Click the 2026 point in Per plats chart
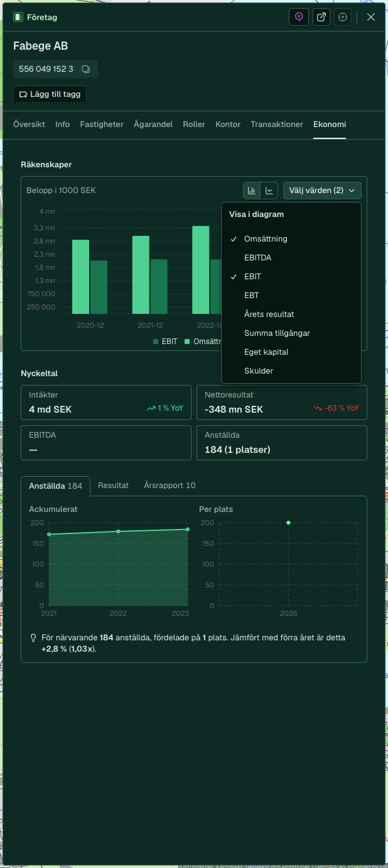Image resolution: width=388 pixels, height=868 pixels. (288, 523)
